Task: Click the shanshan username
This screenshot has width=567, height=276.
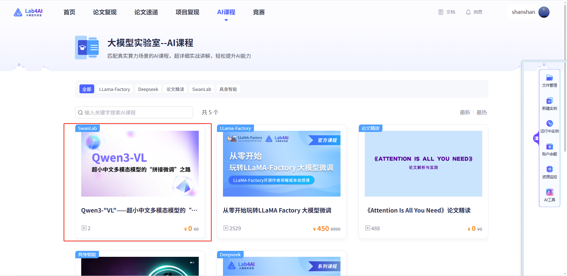Action: (523, 12)
